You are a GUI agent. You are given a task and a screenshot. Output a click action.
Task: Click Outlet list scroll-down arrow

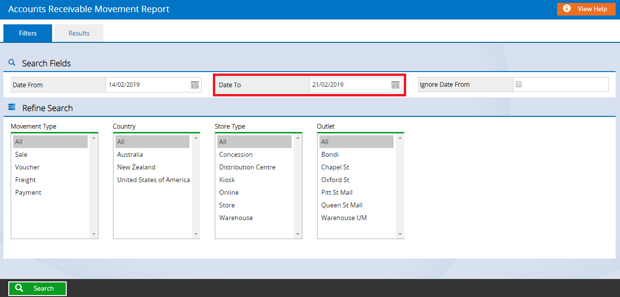point(400,234)
